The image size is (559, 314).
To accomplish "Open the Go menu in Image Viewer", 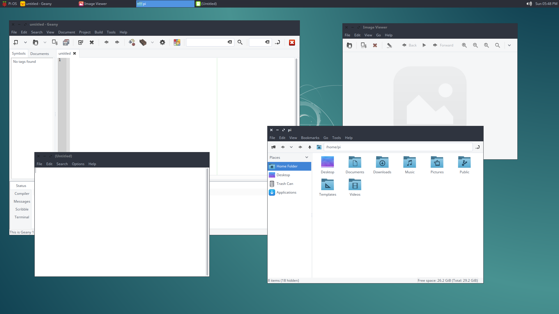I will pos(378,35).
